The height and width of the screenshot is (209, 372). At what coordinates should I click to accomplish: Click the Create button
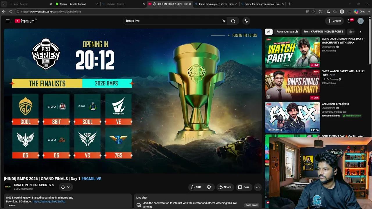coord(334,21)
